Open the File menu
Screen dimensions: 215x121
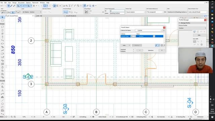point(2,3)
